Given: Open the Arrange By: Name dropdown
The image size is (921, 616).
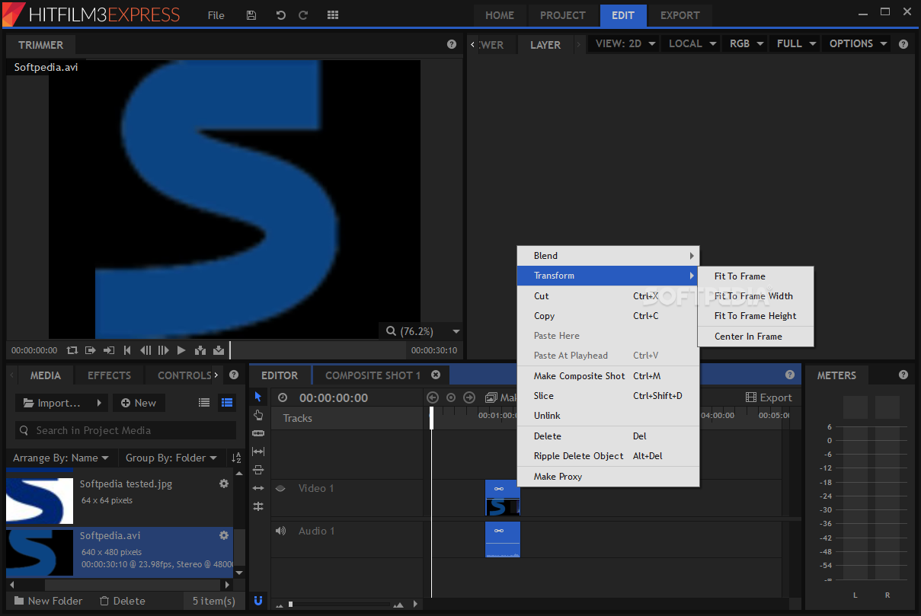Looking at the screenshot, I should [61, 458].
